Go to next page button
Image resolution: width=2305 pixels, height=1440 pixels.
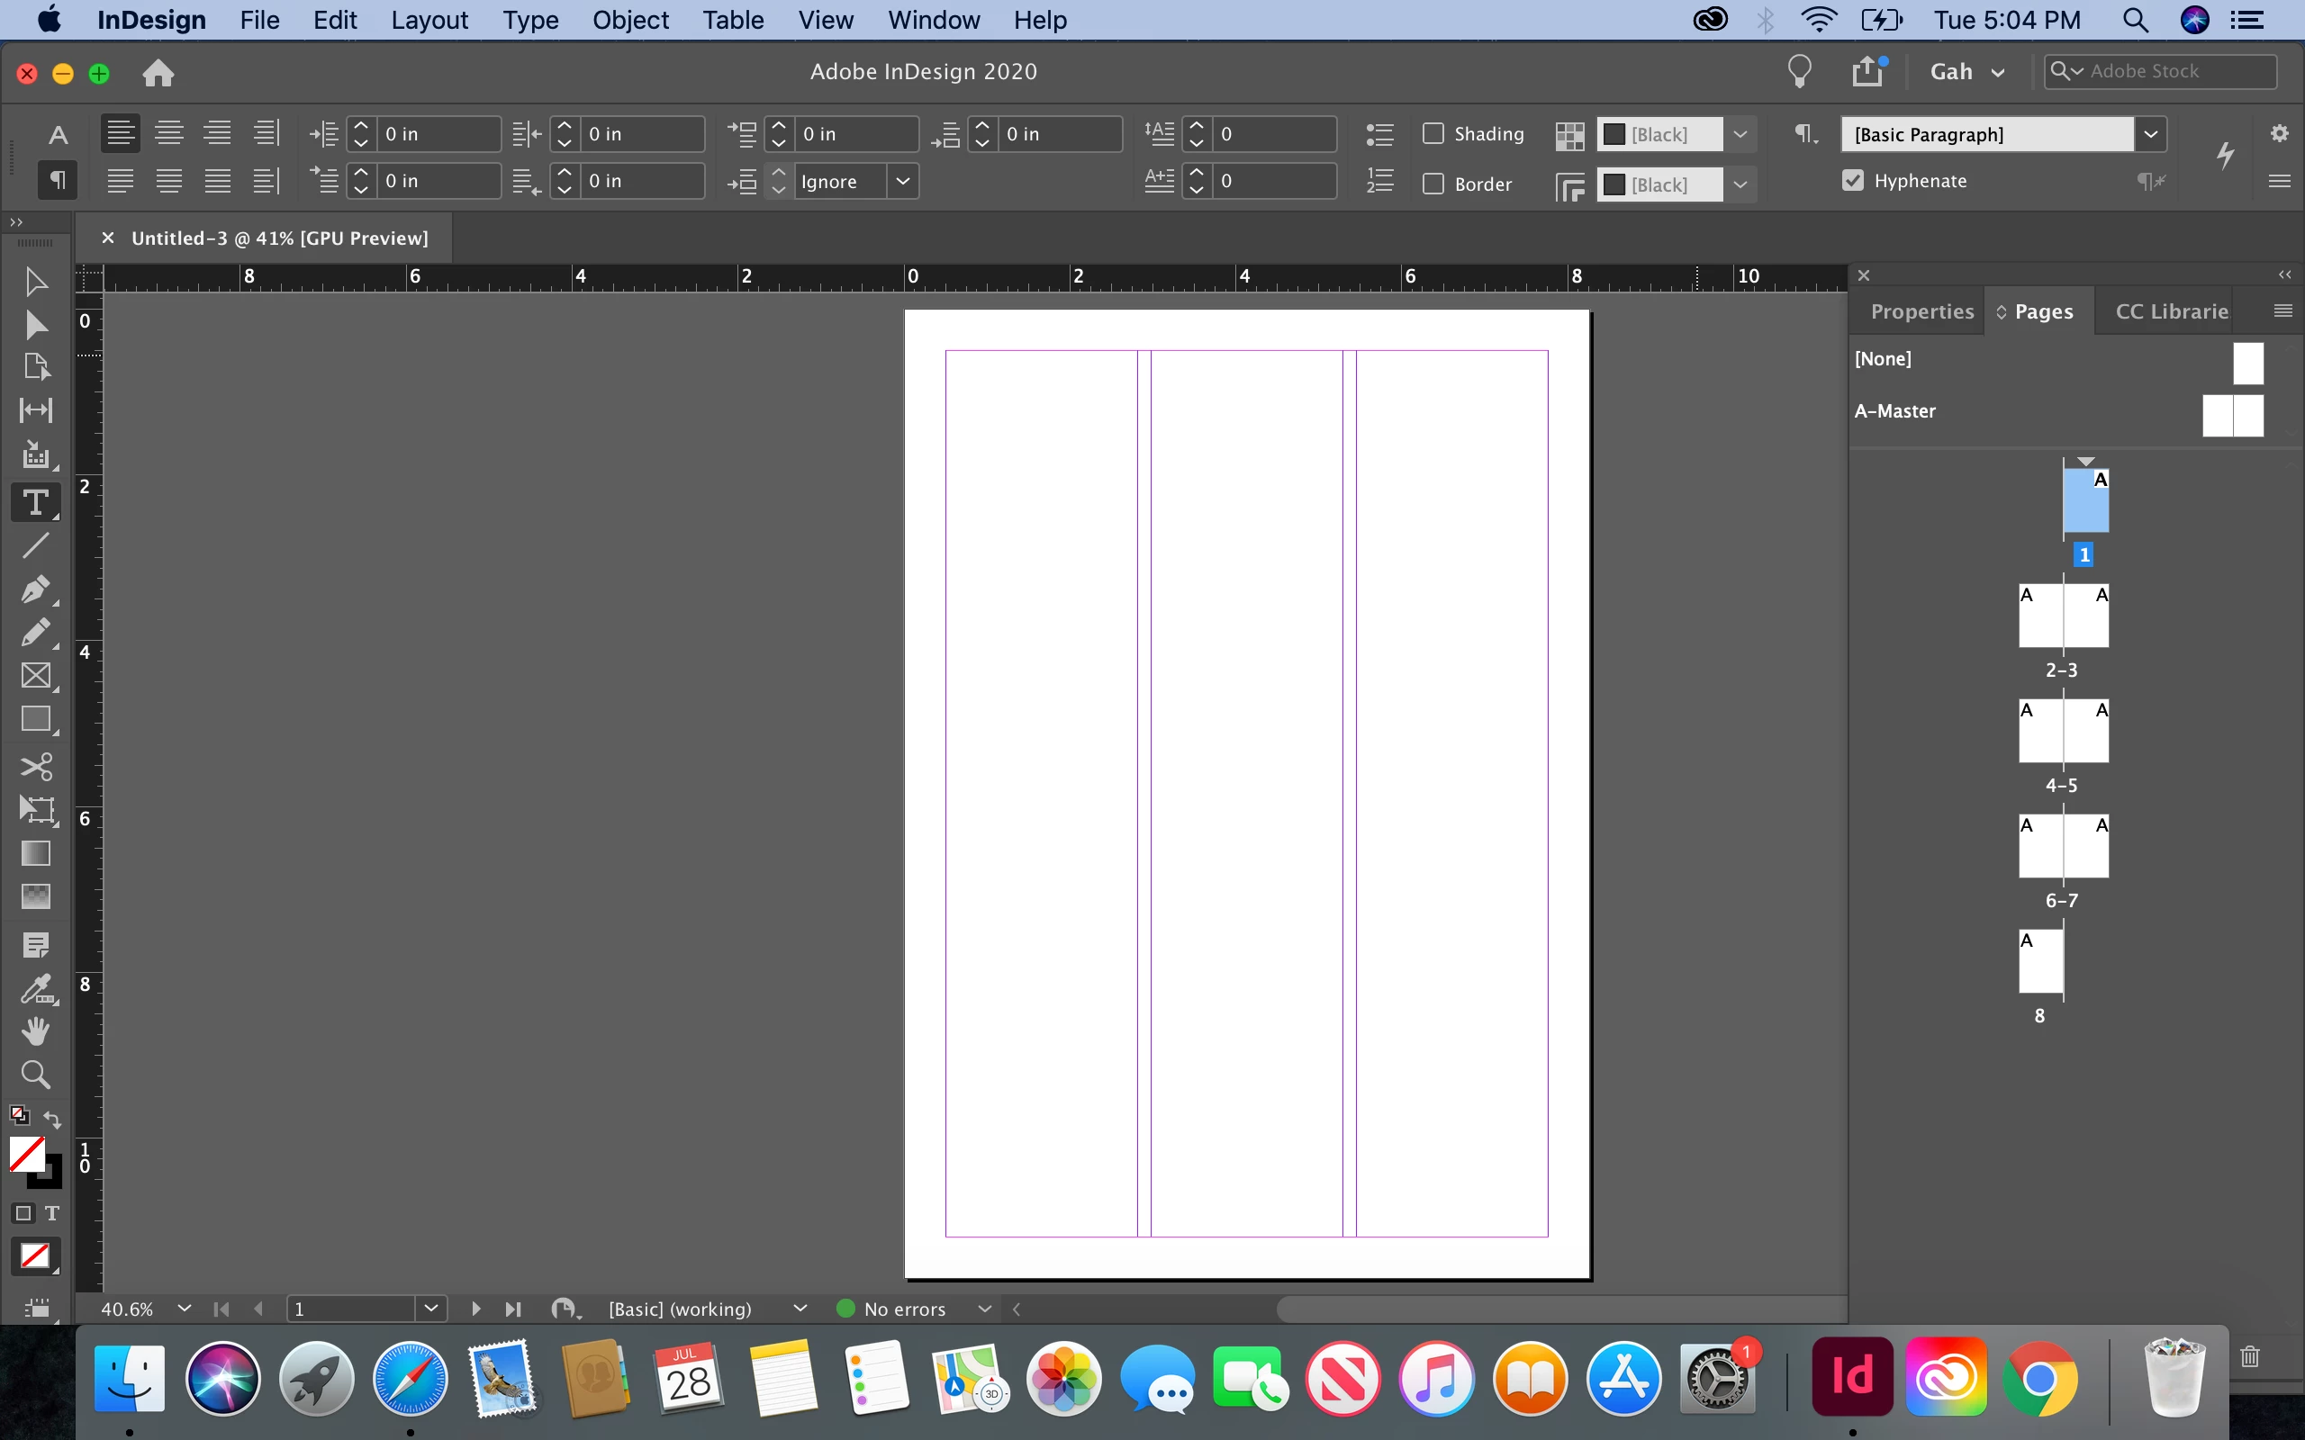point(475,1309)
